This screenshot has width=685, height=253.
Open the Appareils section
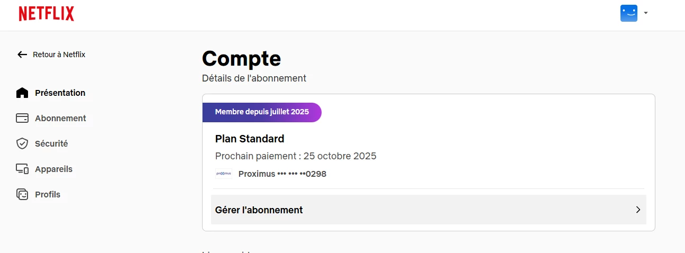click(53, 169)
